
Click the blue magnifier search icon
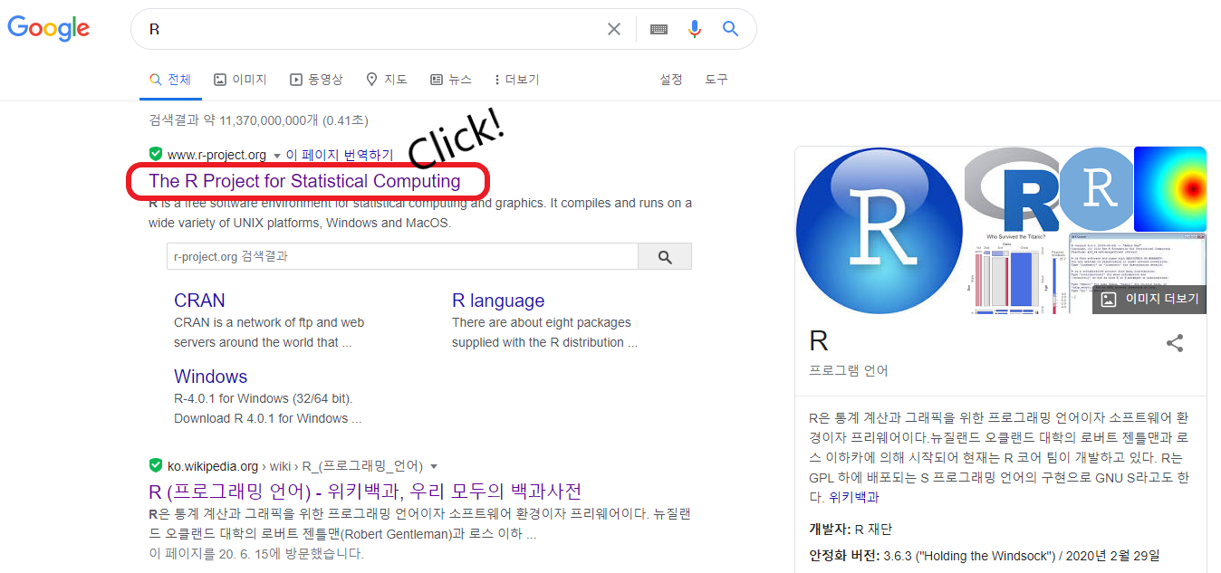pos(731,29)
